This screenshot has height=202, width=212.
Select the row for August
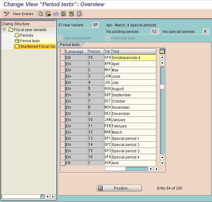coord(63,89)
